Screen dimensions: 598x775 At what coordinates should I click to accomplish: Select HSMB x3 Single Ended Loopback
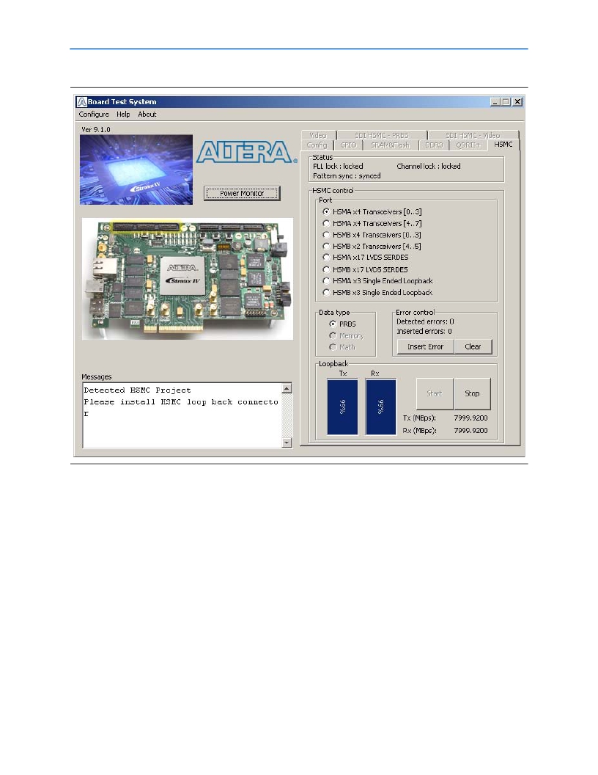[x=378, y=293]
